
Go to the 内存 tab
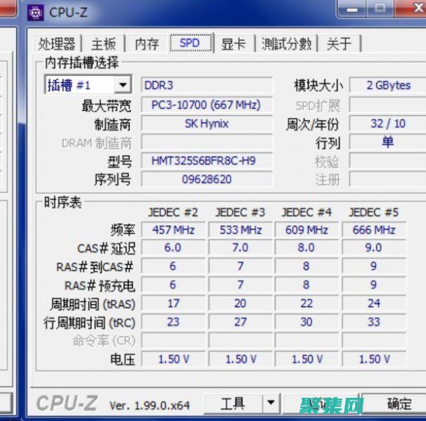tap(146, 44)
